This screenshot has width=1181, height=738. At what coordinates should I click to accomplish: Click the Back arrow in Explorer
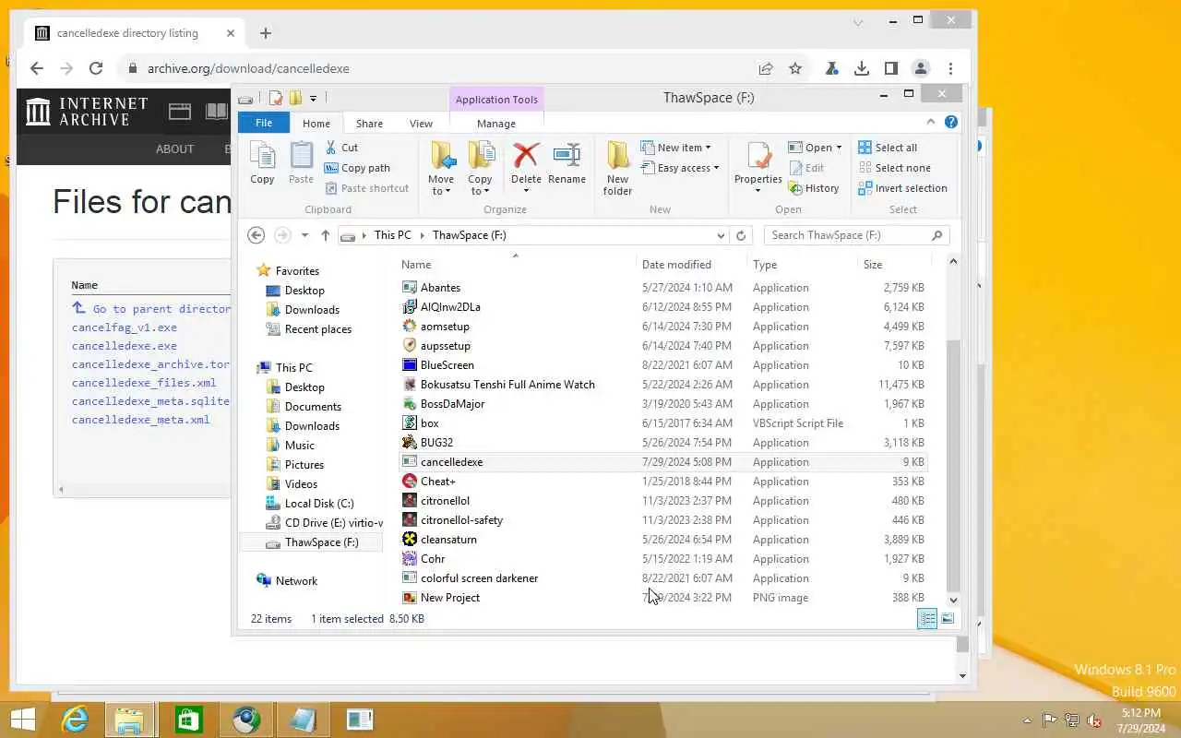point(256,235)
